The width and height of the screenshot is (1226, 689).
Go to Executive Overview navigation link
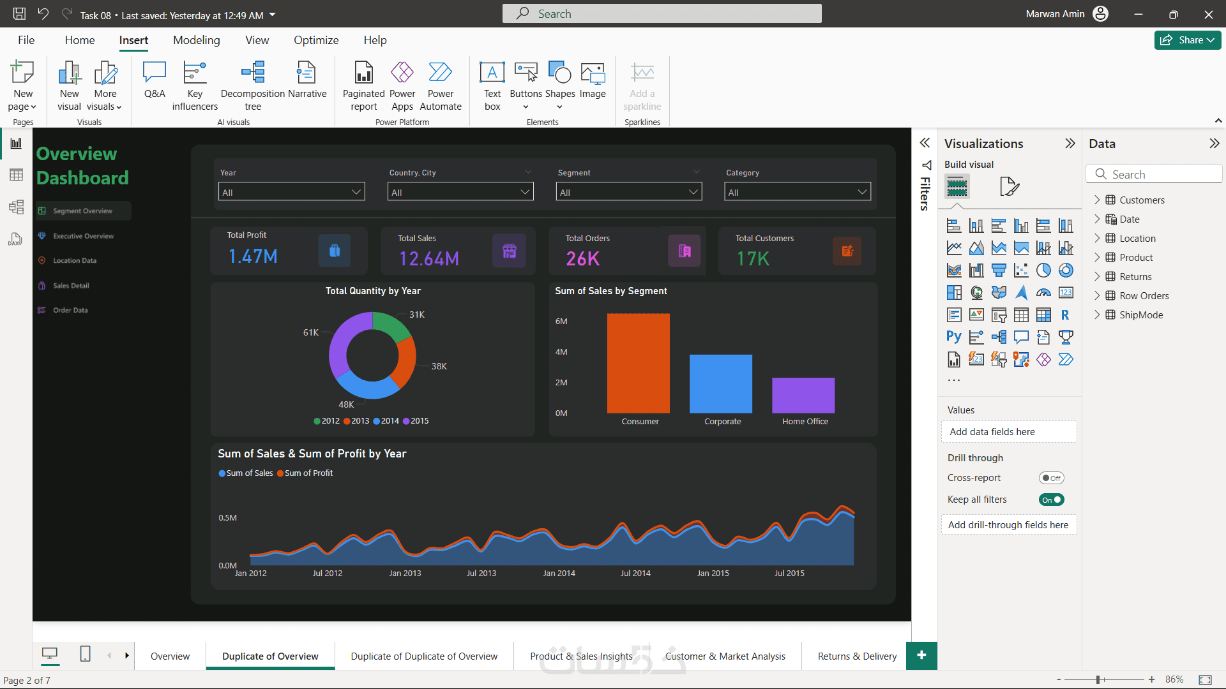point(83,236)
